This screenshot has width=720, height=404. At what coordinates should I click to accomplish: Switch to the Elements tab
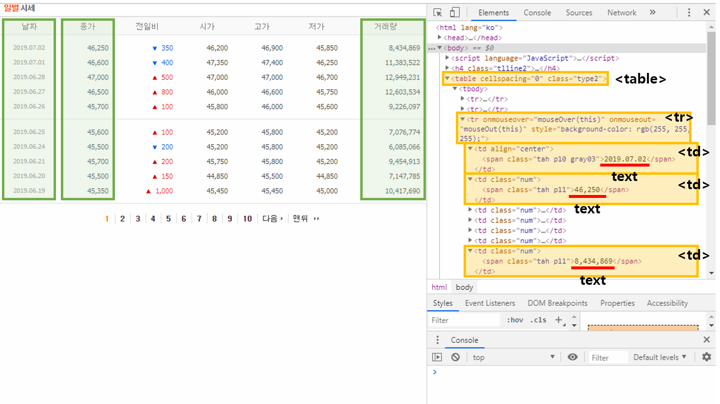pyautogui.click(x=494, y=13)
